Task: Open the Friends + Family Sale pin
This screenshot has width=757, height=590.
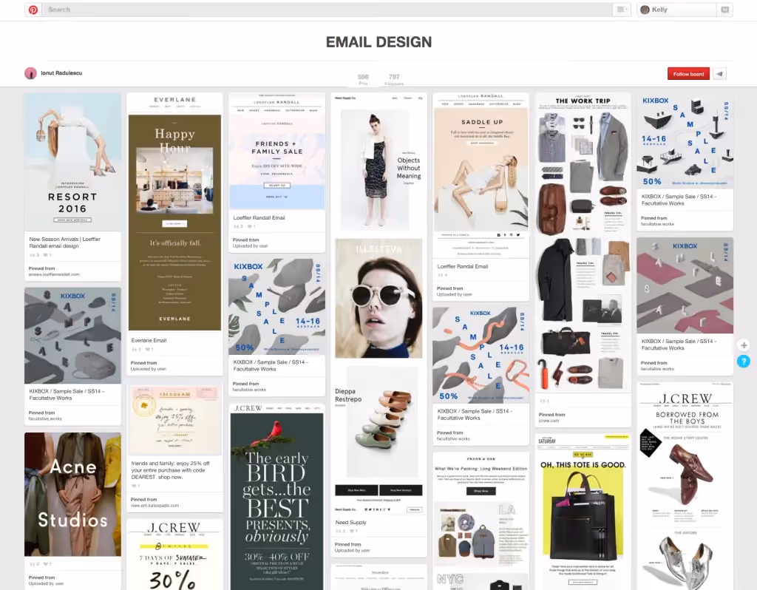Action: [x=277, y=152]
